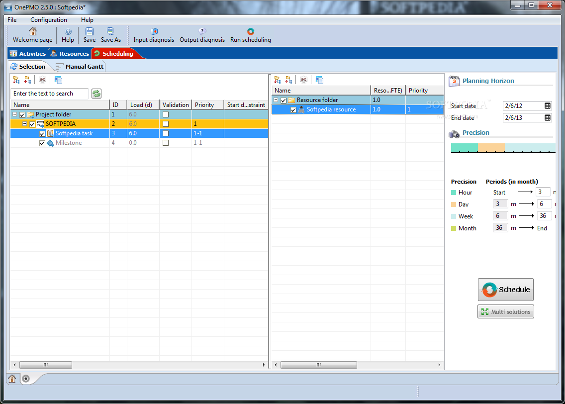Refresh the activity search results
Screen dimensions: 565x404
[x=96, y=94]
